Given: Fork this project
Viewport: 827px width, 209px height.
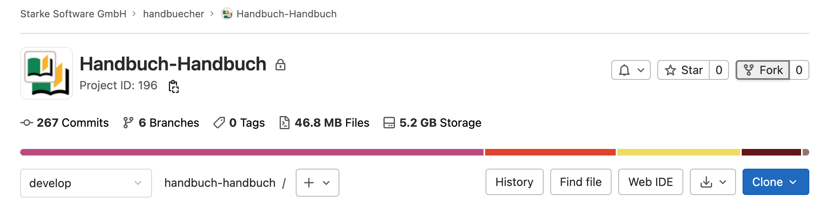Looking at the screenshot, I should tap(763, 70).
